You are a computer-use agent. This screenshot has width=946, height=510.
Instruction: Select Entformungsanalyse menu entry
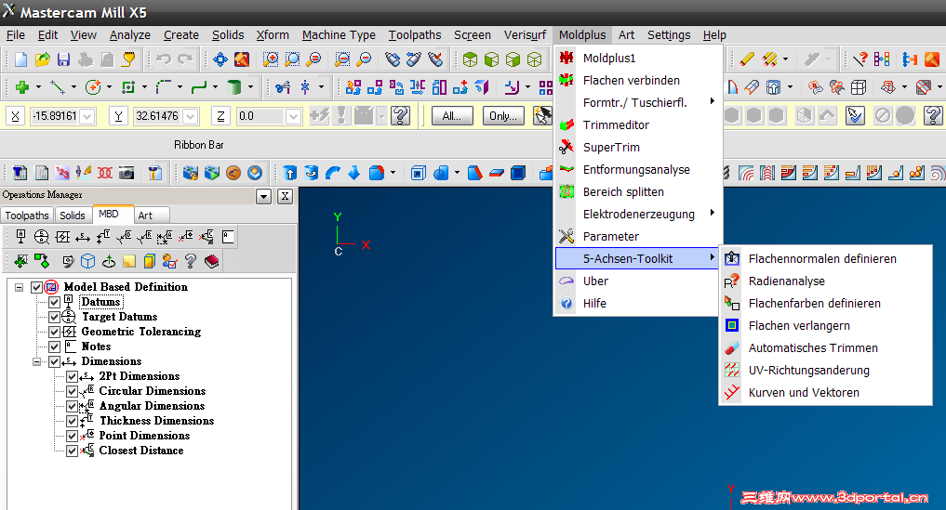coord(637,169)
